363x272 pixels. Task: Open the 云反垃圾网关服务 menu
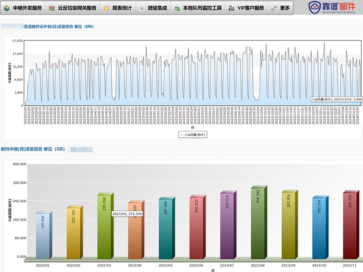77,8
